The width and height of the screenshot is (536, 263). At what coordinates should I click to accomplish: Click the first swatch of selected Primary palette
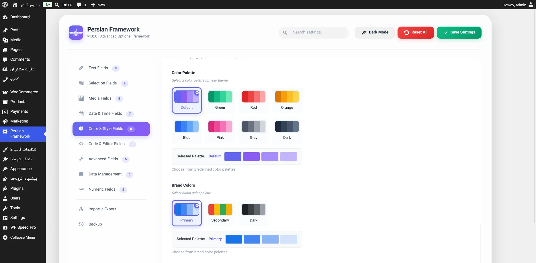[x=234, y=239]
